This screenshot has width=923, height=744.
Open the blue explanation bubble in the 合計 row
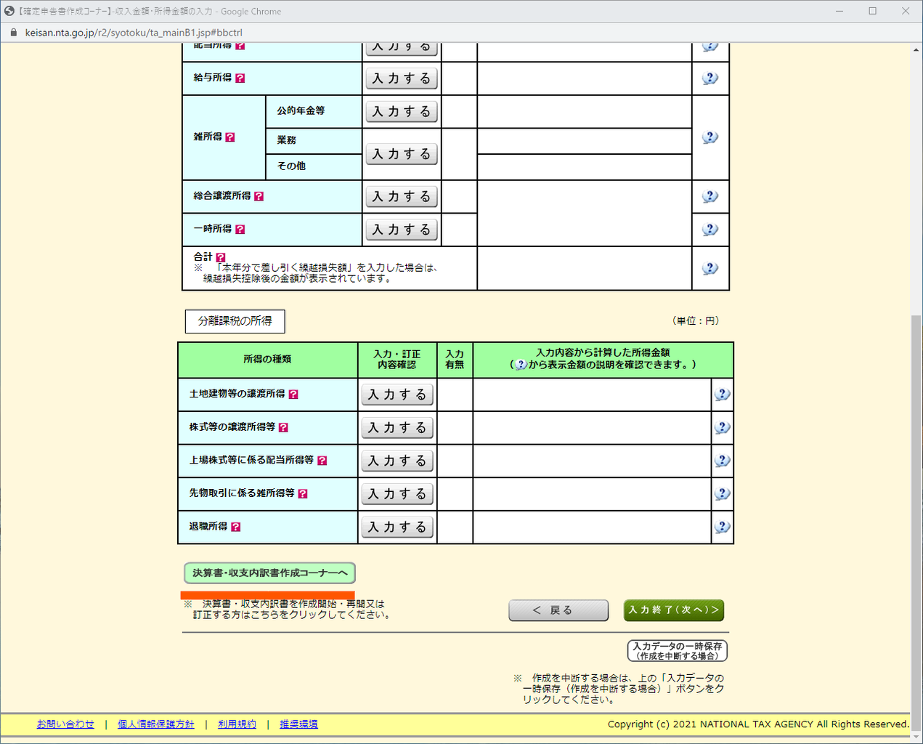coord(710,268)
